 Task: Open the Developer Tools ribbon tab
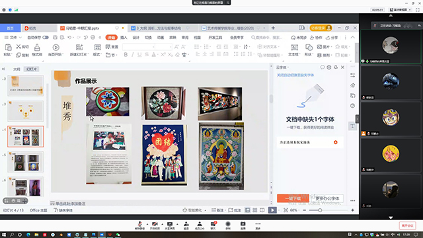click(215, 38)
